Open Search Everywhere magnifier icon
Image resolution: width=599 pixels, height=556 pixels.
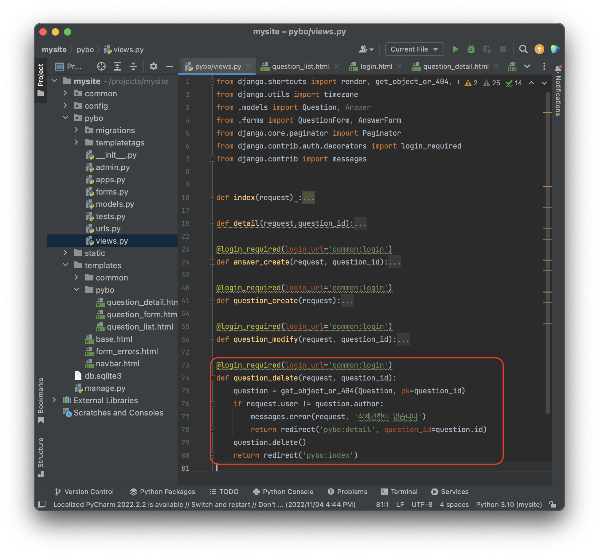(x=523, y=49)
